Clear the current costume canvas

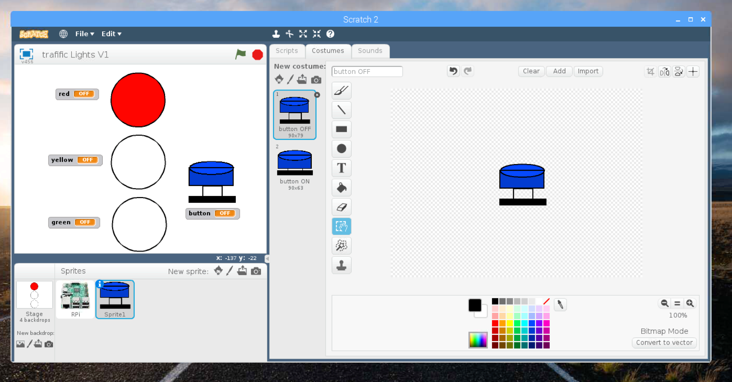point(531,71)
